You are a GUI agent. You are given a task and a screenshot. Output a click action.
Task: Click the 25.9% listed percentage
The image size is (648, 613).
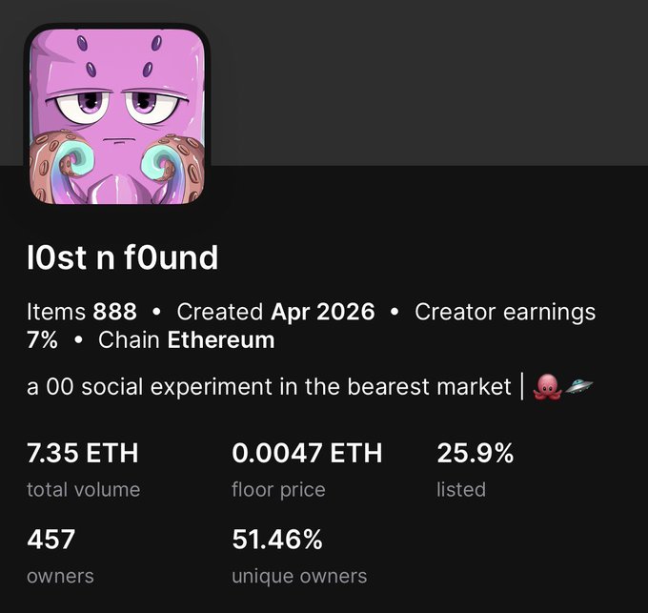pos(475,454)
